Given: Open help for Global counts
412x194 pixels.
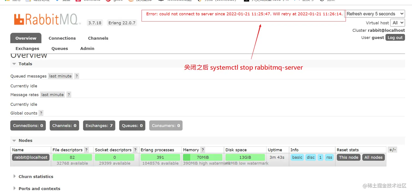Looking at the screenshot, I should click(x=41, y=113).
